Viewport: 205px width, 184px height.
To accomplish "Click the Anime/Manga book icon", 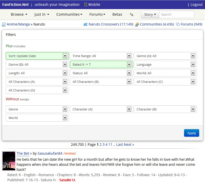I will pos(4,25).
